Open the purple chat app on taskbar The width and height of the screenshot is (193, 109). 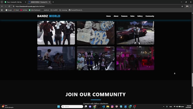click(90, 106)
